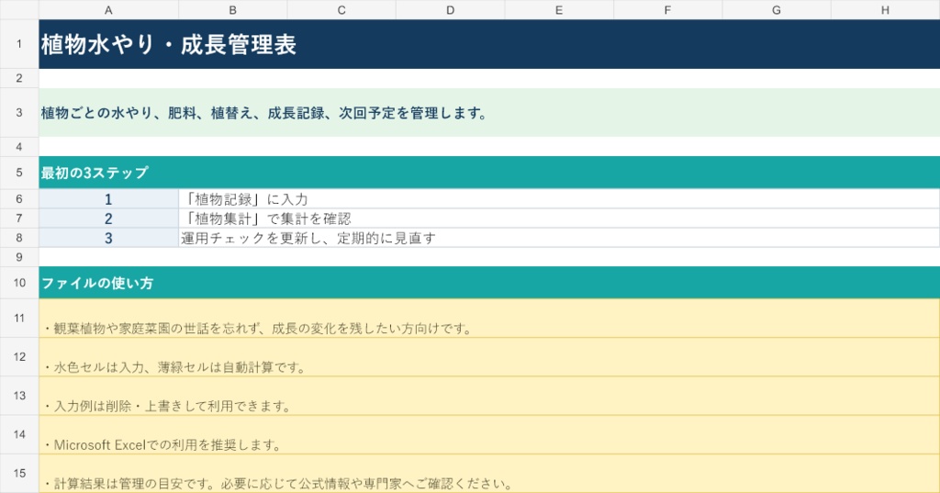Select row 4 header
The height and width of the screenshot is (493, 940).
point(19,146)
